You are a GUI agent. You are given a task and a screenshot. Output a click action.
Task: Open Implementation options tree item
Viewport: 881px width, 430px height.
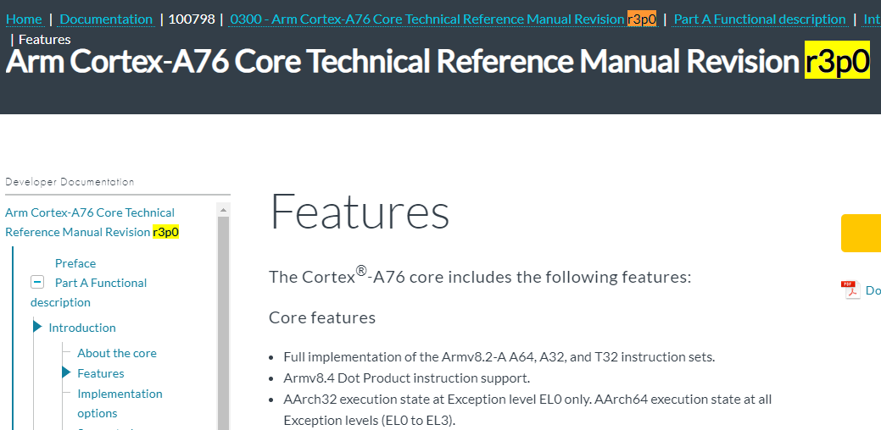coord(120,403)
